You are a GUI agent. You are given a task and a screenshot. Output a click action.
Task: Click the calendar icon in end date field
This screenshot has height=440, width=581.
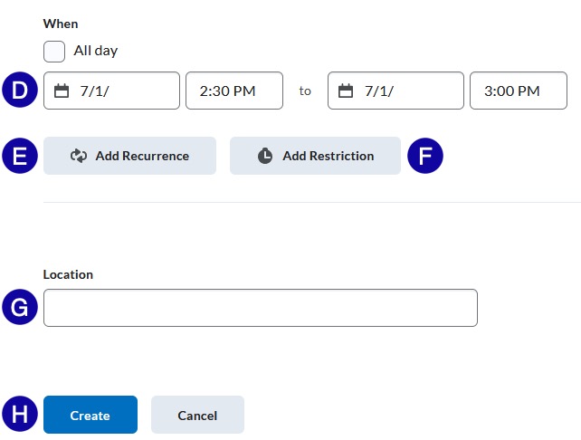pos(346,91)
